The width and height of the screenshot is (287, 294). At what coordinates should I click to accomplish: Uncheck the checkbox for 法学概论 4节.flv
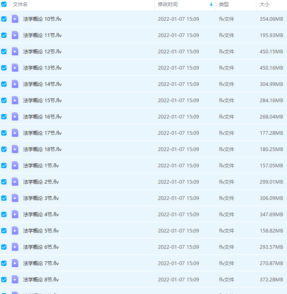[4, 215]
